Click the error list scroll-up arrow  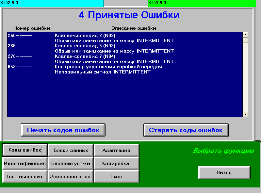245,35
